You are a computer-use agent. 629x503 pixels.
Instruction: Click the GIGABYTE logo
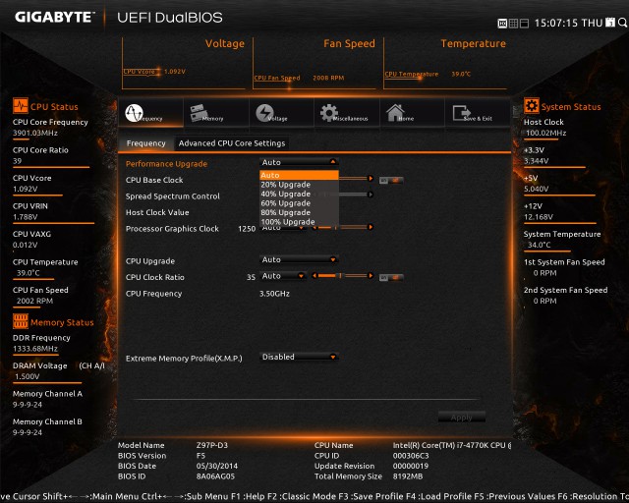tap(55, 18)
